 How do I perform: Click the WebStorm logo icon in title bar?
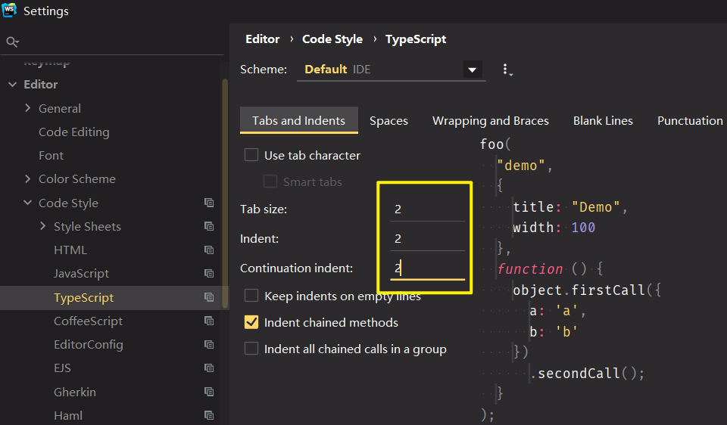tap(9, 9)
